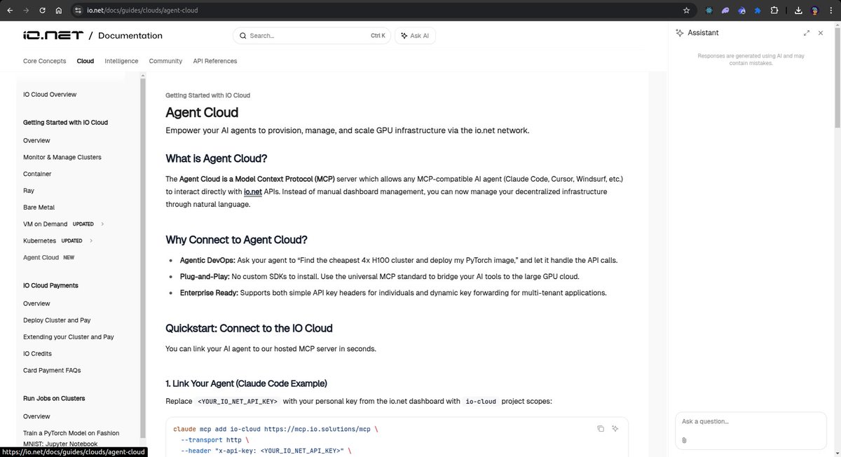The width and height of the screenshot is (841, 457).
Task: Close the Assistant panel
Action: (x=821, y=33)
